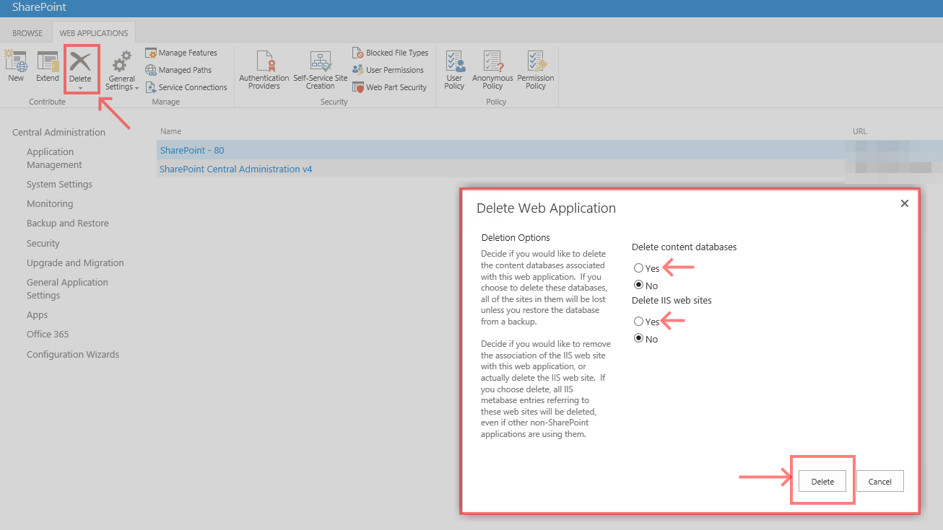Click the Cancel button in dialog

[x=879, y=482]
